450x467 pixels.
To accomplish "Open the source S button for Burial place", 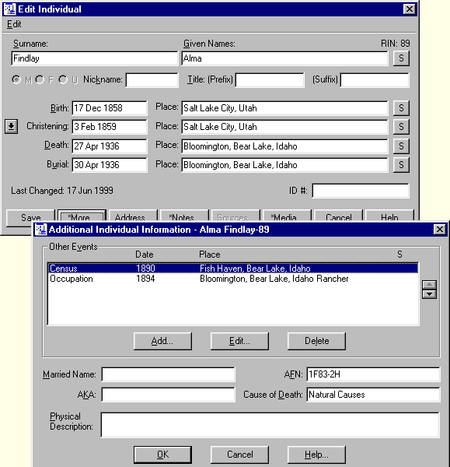I will pos(401,165).
